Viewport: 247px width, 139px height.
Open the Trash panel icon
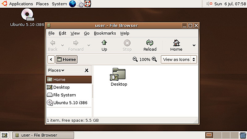click(243, 136)
